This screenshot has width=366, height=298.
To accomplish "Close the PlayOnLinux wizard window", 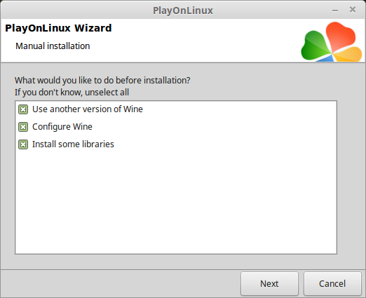I will pos(353,10).
